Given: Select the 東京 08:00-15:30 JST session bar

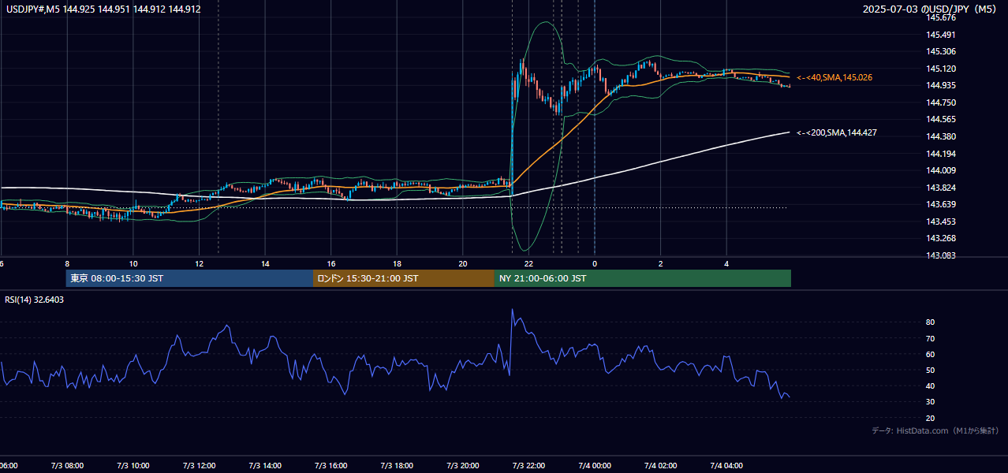Looking at the screenshot, I should [189, 278].
